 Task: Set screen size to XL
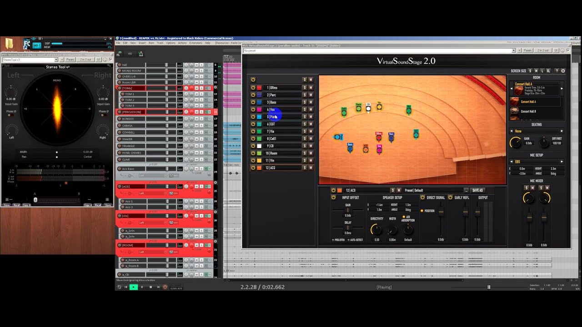(x=548, y=71)
